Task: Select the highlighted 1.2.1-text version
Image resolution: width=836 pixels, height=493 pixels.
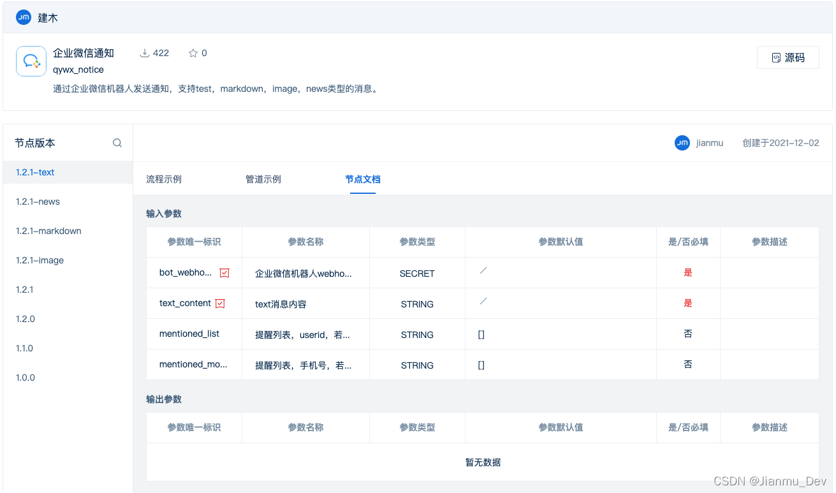Action: tap(34, 172)
